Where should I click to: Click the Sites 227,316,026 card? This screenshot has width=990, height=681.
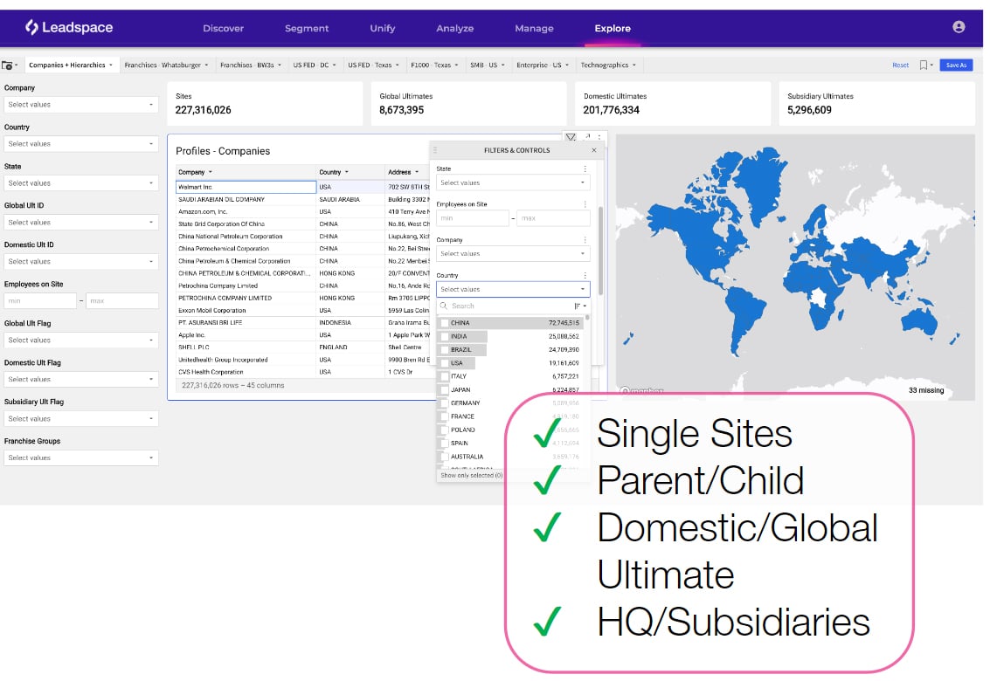point(265,104)
